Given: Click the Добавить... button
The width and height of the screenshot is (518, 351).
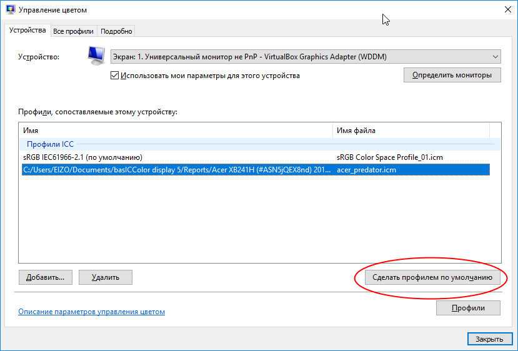Looking at the screenshot, I should point(46,277).
